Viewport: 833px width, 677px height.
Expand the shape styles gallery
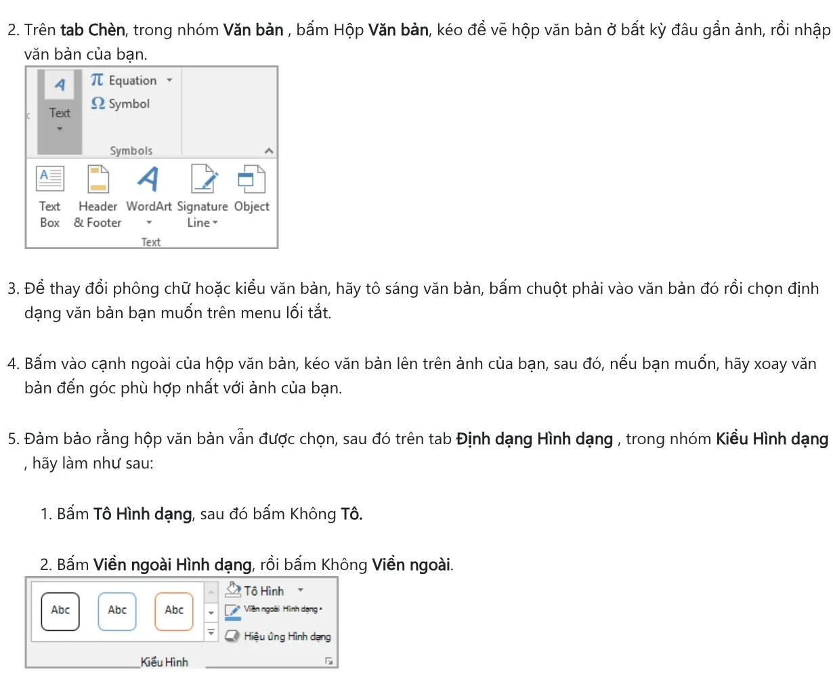[x=211, y=633]
